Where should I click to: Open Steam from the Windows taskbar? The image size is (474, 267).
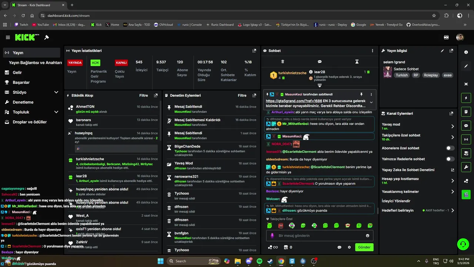tap(270, 261)
